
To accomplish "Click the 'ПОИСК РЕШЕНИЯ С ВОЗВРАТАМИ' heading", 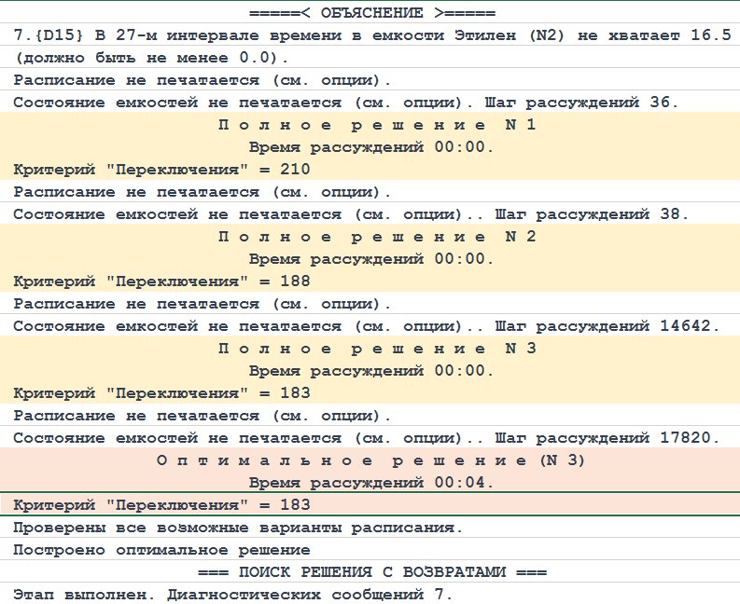I will point(371,572).
